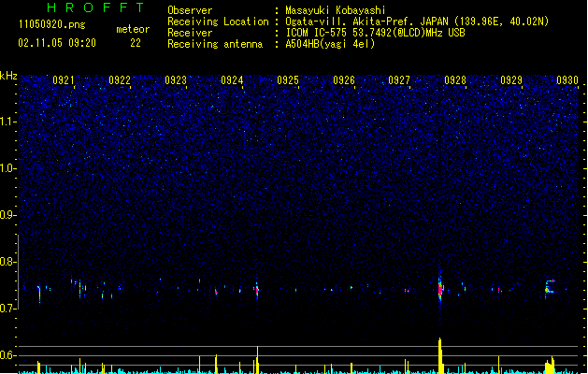Click the Receiving Location field label
Viewport: 588px width, 374px height.
(x=218, y=22)
